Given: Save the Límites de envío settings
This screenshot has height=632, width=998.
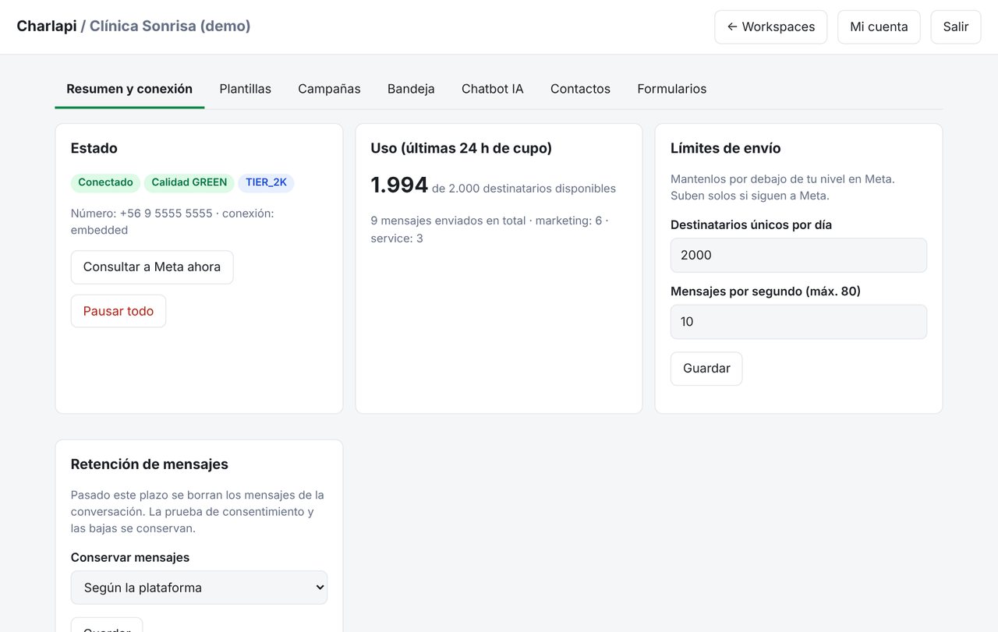Looking at the screenshot, I should [x=706, y=369].
